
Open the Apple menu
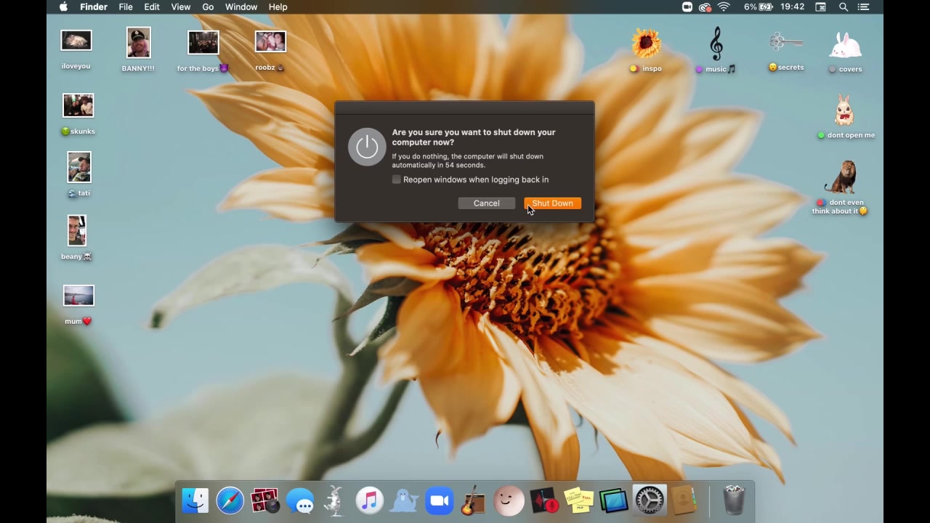63,7
